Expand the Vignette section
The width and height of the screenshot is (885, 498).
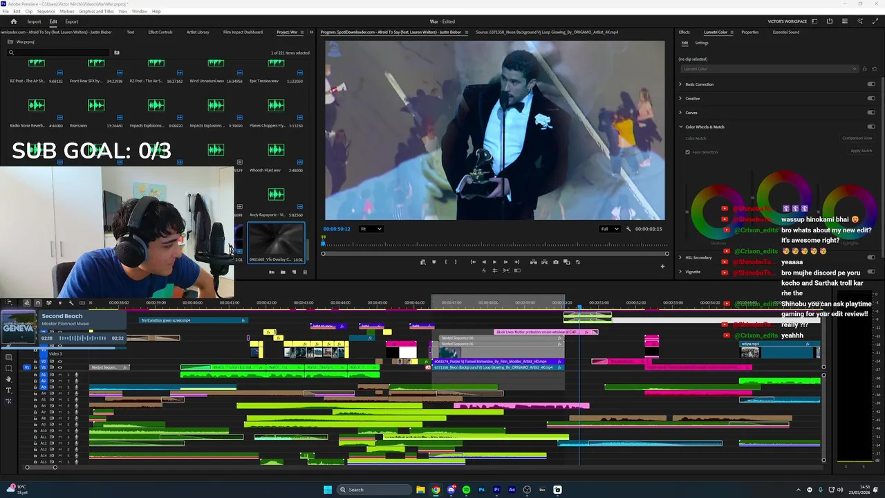point(680,272)
